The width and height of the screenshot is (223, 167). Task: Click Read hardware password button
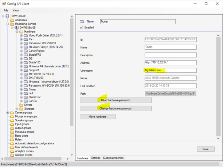click(x=116, y=100)
